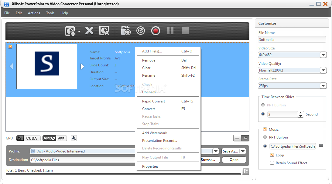Click the AMD APP GPU button
This screenshot has width=332, height=184.
point(55,138)
